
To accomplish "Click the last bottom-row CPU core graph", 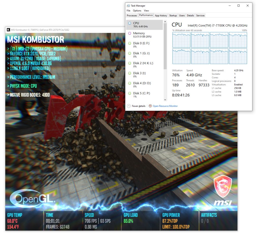I will [238, 56].
